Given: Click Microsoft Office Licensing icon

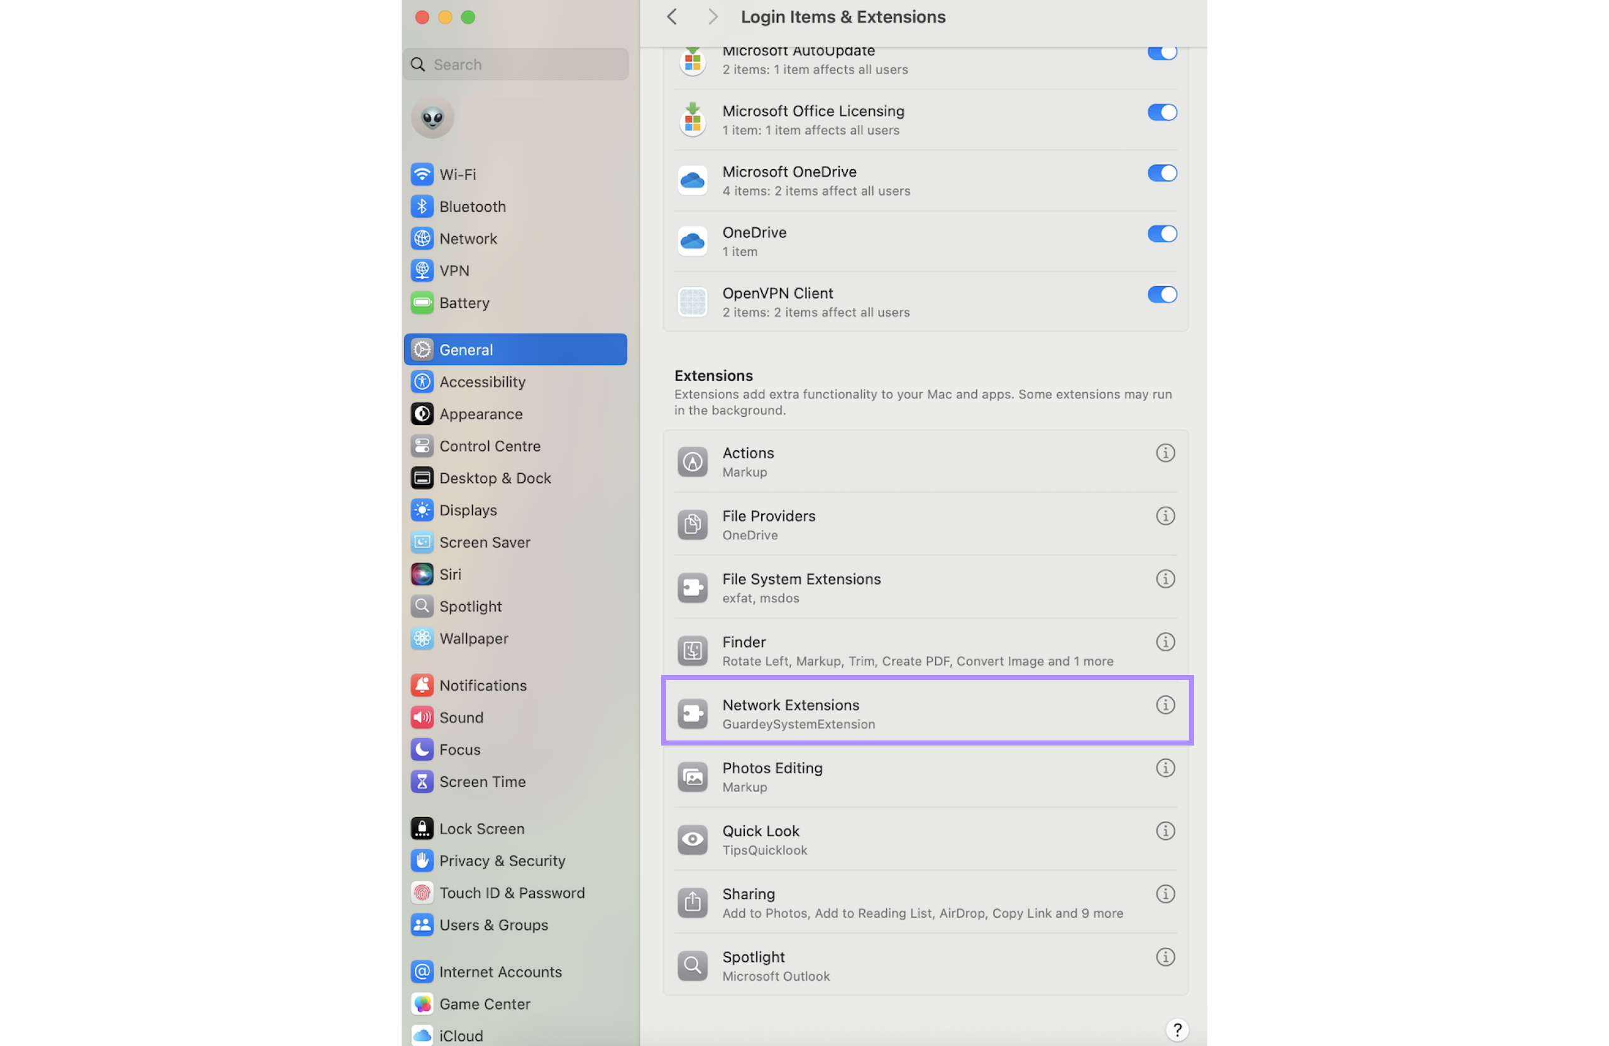Looking at the screenshot, I should 692,119.
